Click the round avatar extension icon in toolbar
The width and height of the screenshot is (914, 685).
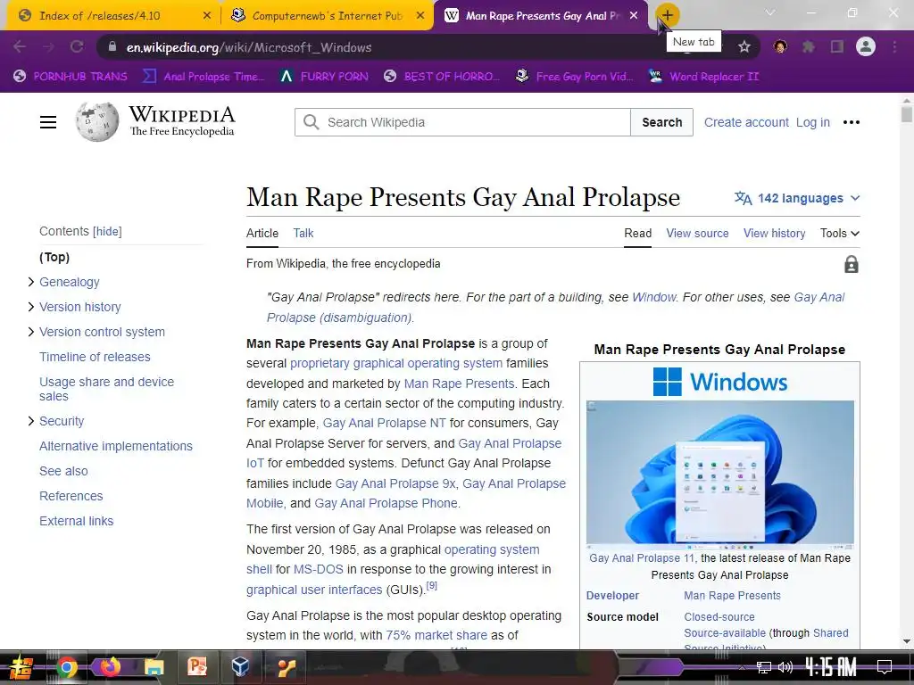(x=780, y=46)
